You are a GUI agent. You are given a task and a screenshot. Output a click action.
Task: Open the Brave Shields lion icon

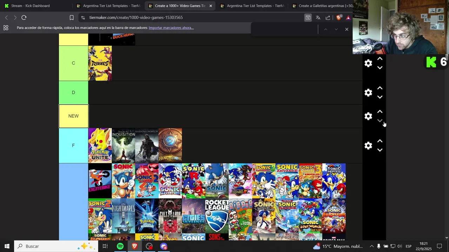339,17
